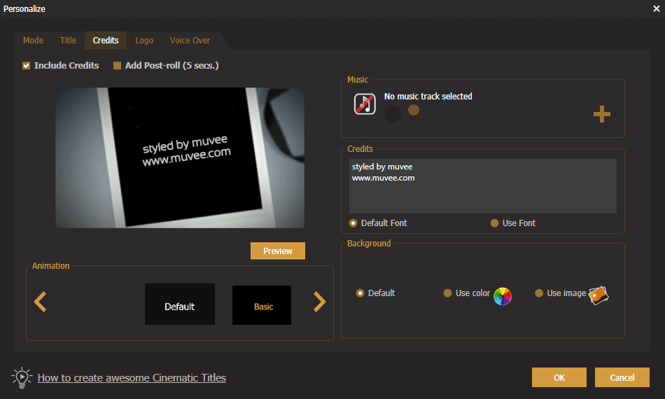Click the no-music track icon

365,104
